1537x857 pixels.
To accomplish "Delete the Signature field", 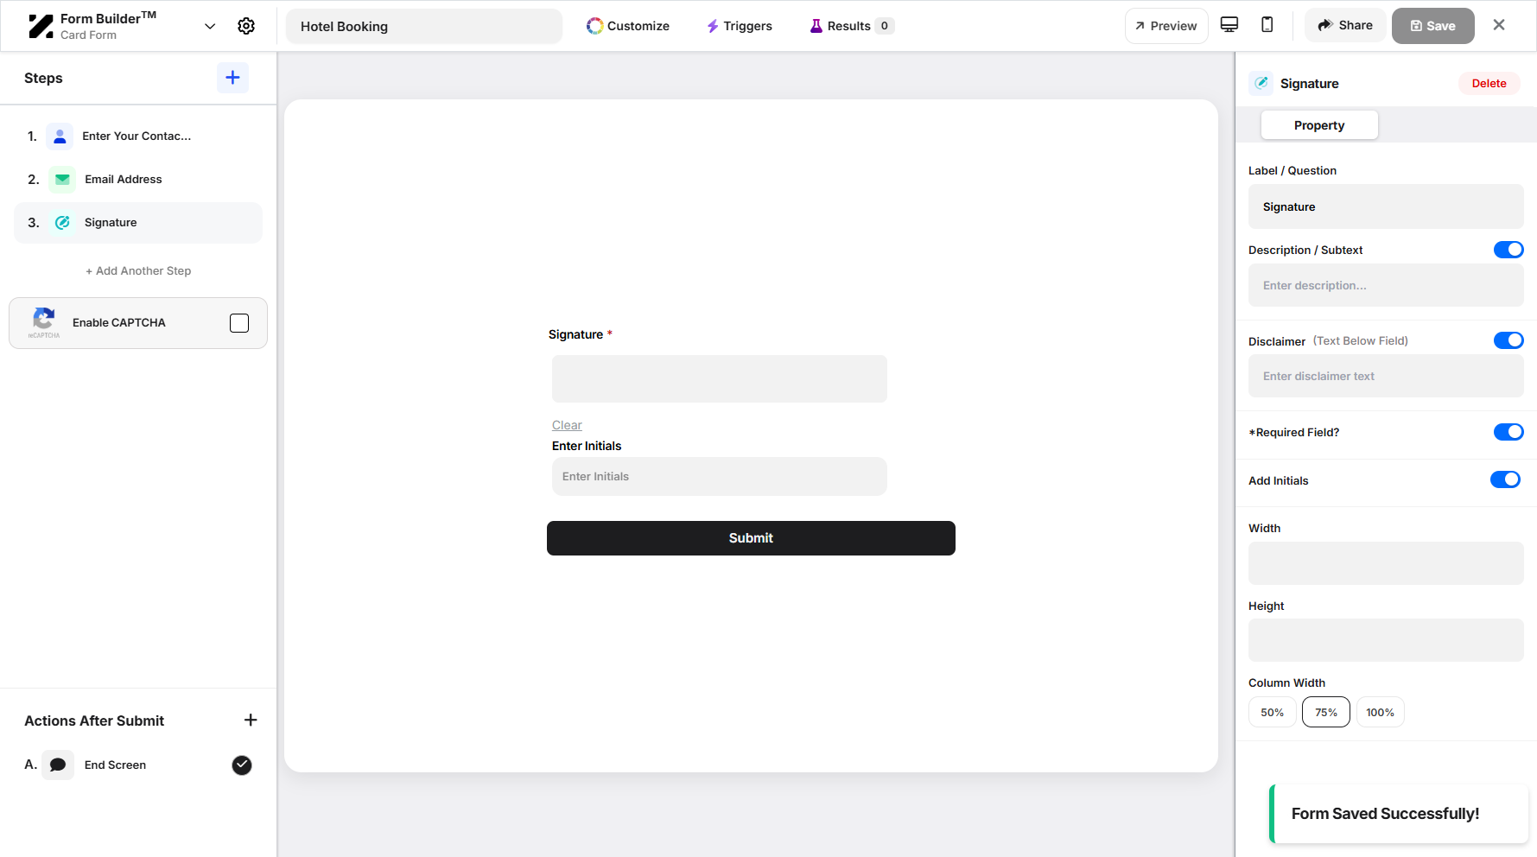I will click(1489, 83).
